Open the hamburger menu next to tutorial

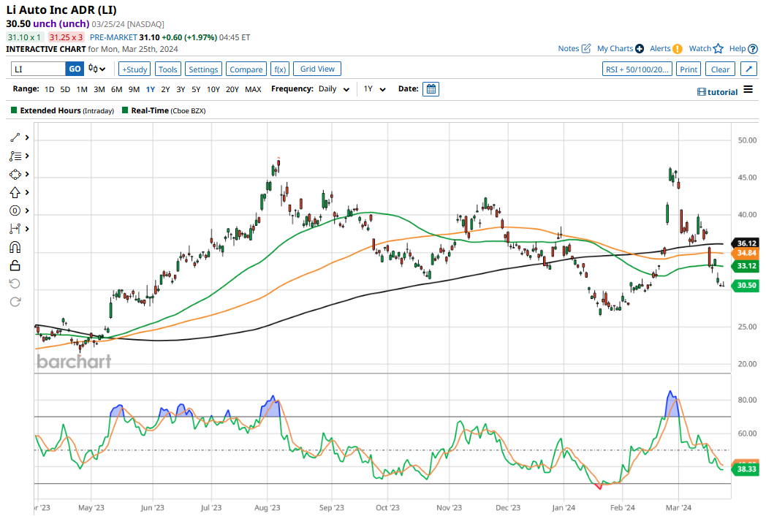(748, 90)
